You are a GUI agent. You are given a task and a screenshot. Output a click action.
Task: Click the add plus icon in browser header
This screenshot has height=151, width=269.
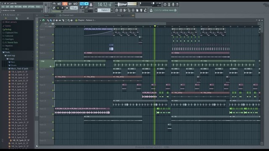click(6, 18)
